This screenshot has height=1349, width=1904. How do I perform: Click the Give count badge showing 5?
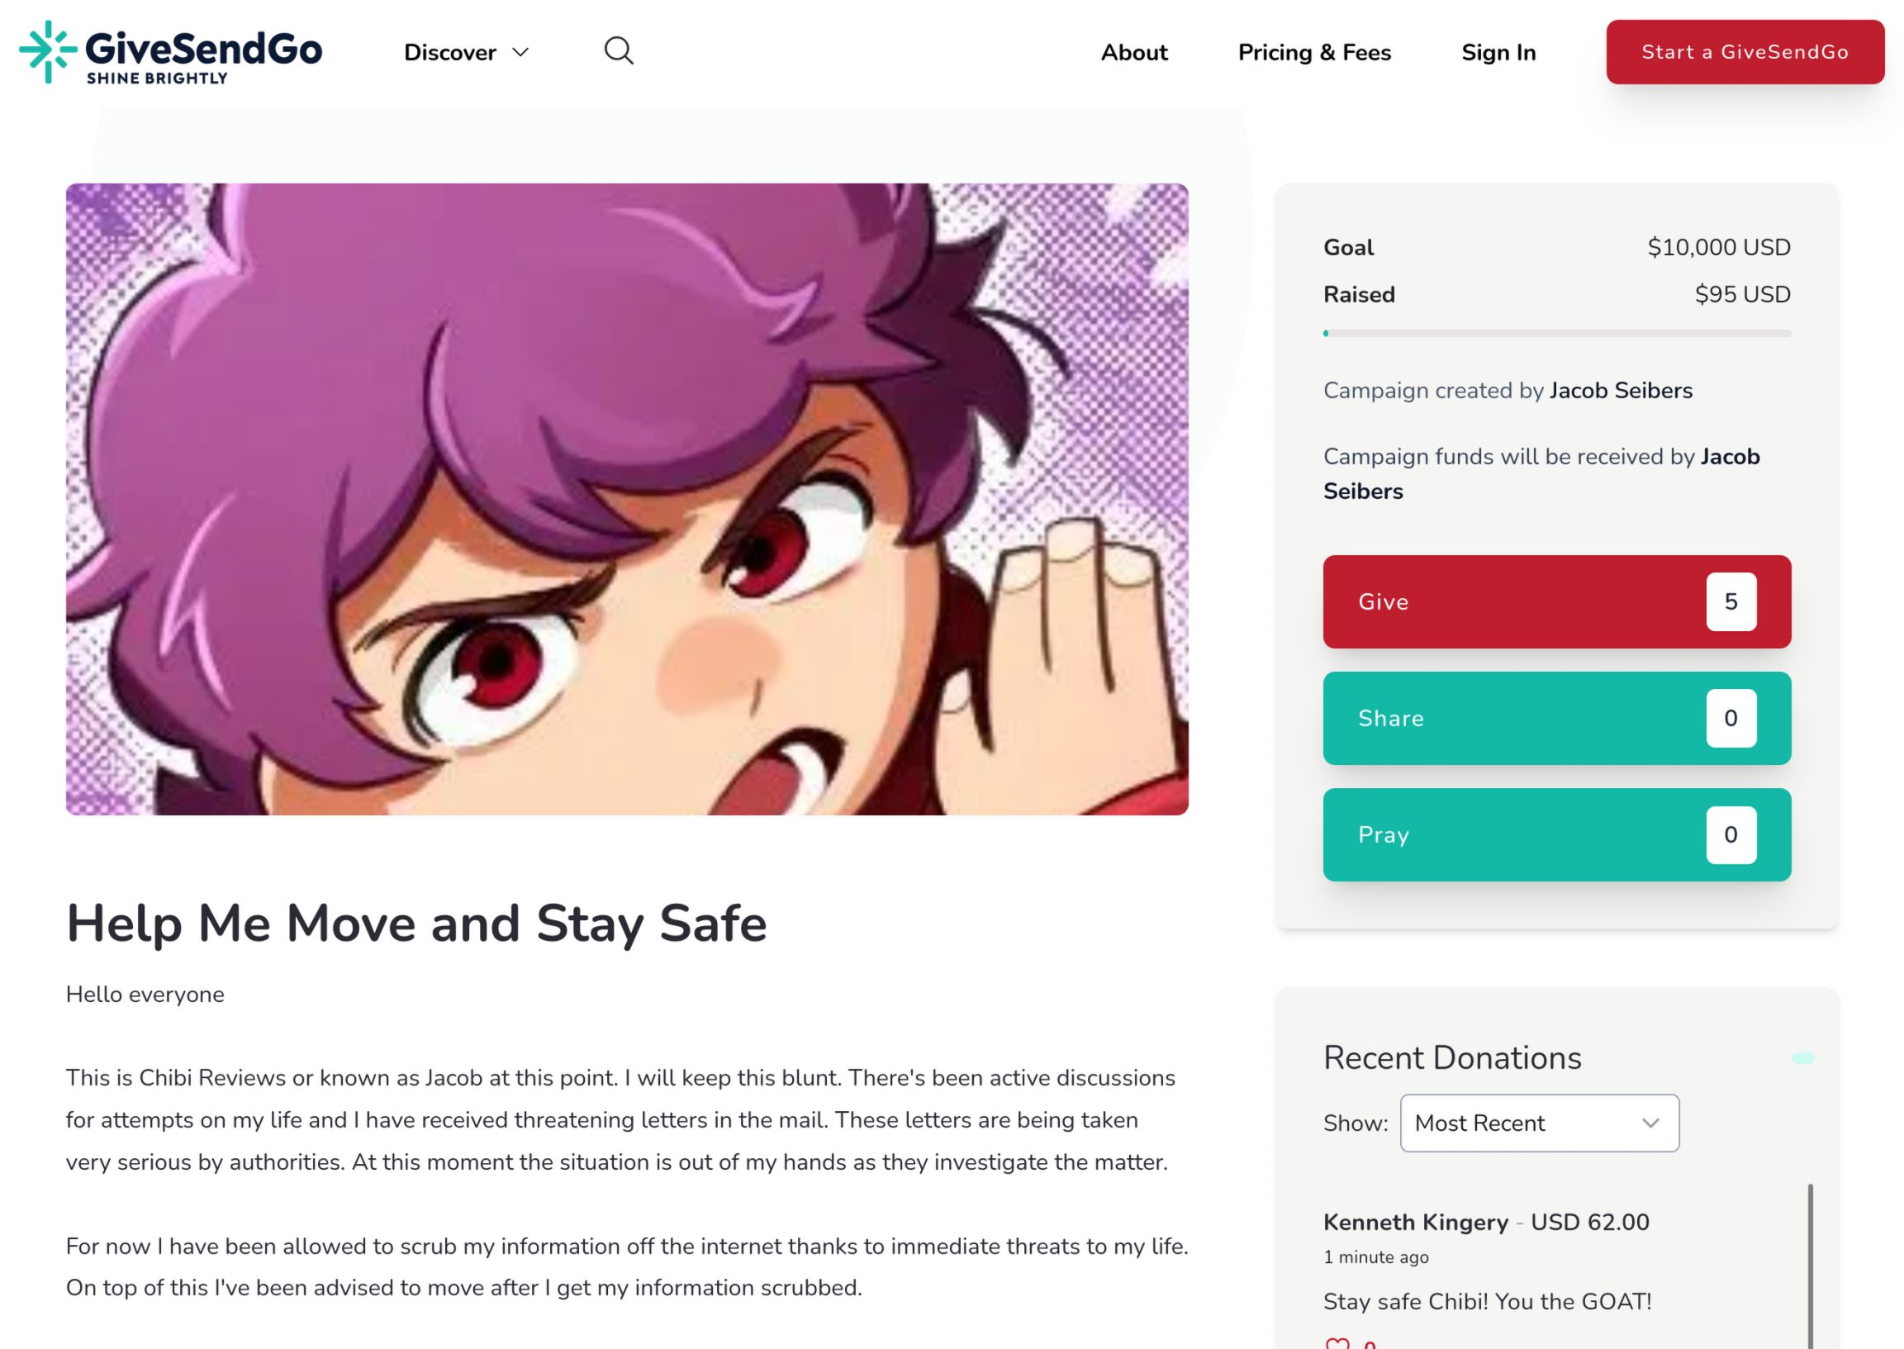point(1731,601)
